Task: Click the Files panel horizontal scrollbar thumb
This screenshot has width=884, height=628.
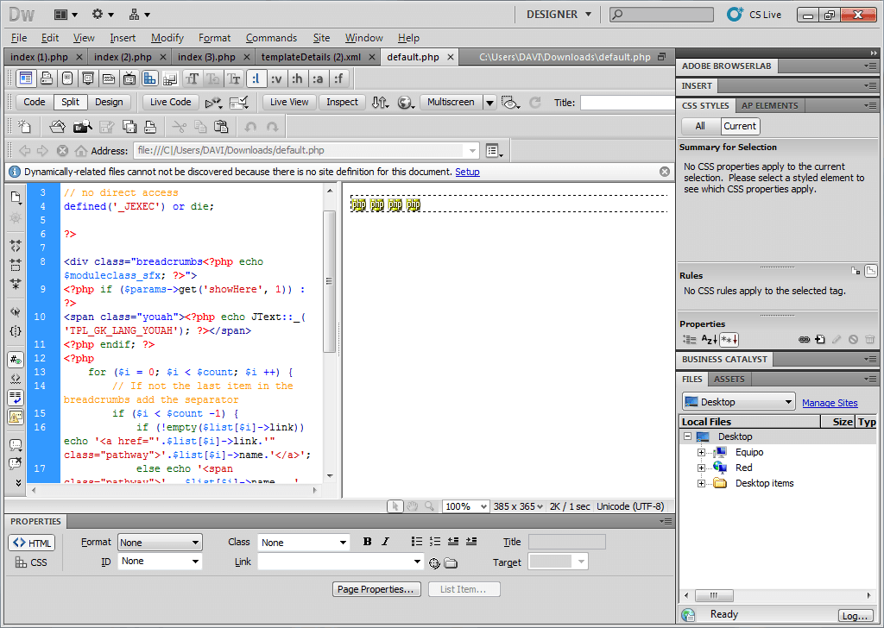Action: [714, 595]
